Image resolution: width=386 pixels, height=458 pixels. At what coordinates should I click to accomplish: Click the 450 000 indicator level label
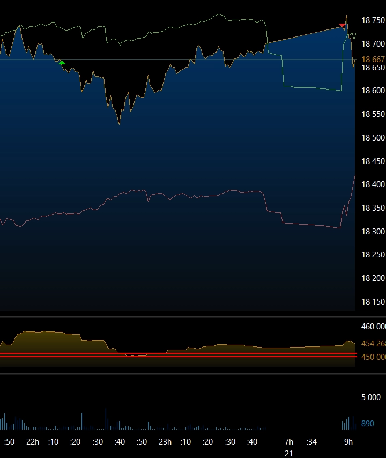[373, 357]
